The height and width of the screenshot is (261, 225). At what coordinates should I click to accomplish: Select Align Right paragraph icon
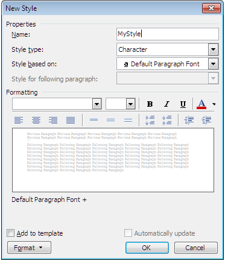coord(53,120)
